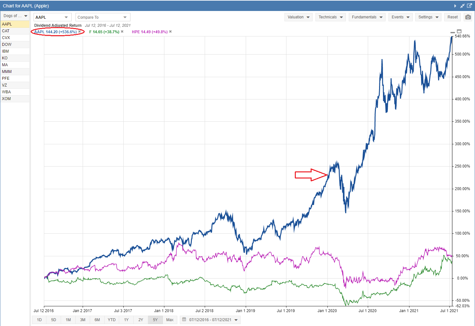Click the minimize bar icon above chart
The width and height of the screenshot is (475, 326).
[x=453, y=32]
